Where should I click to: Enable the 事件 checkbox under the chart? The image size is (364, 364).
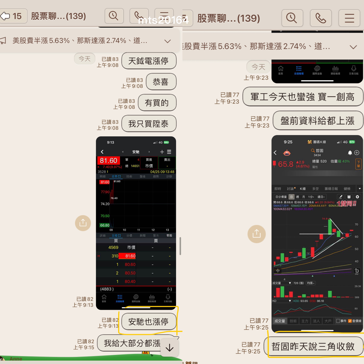pos(338,321)
